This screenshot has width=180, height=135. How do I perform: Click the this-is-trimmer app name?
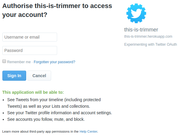point(141,30)
